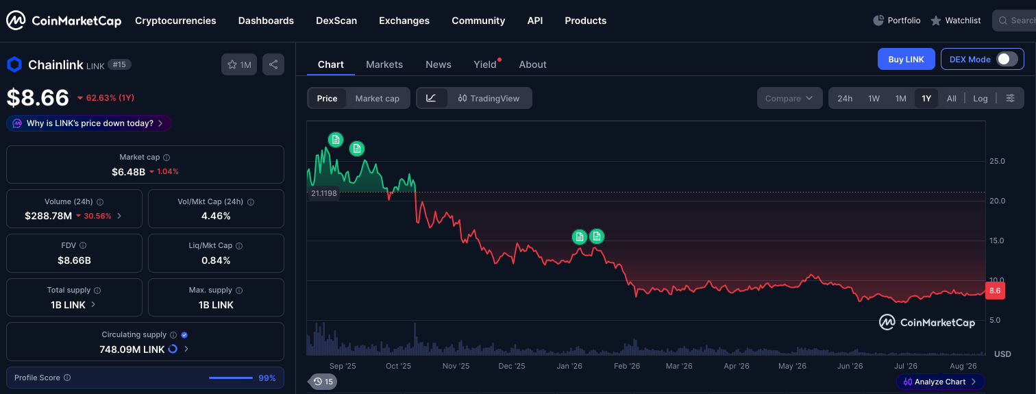The height and width of the screenshot is (394, 1036).
Task: Switch to the News tab
Action: point(439,64)
